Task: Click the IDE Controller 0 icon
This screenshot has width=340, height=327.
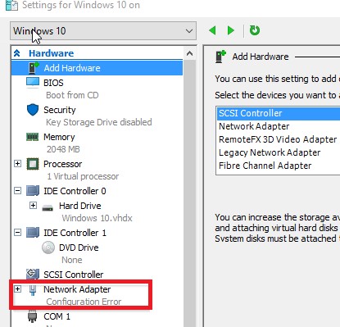Action: click(x=33, y=191)
